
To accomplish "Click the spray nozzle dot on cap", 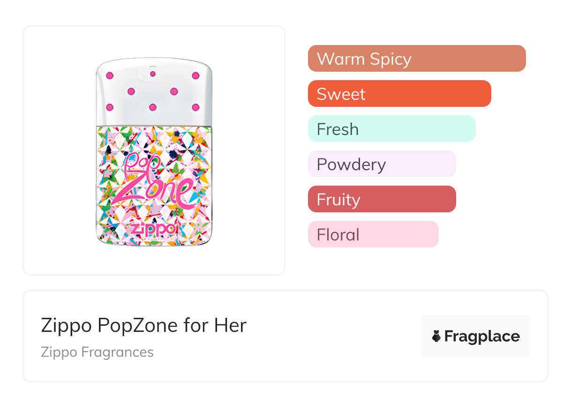I will click(x=152, y=74).
